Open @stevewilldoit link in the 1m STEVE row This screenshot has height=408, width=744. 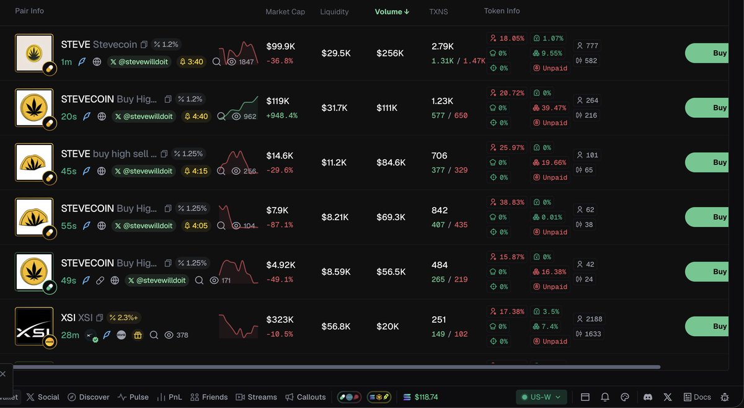[139, 62]
